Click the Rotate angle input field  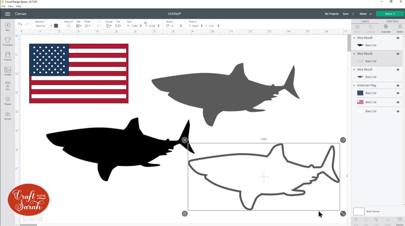(176, 26)
